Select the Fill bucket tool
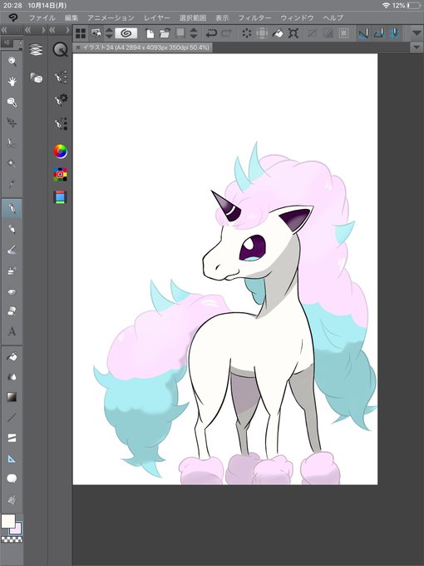This screenshot has width=424, height=566. pos(12,356)
